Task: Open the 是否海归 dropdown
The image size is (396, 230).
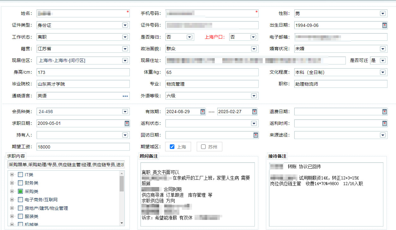Action: pyautogui.click(x=189, y=37)
